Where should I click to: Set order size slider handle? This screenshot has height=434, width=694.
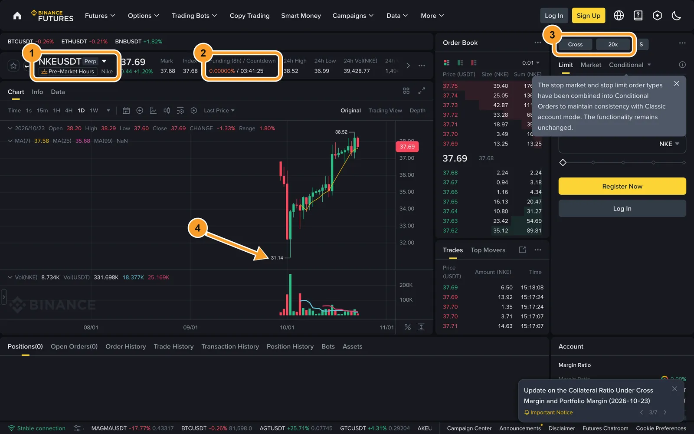click(x=563, y=162)
